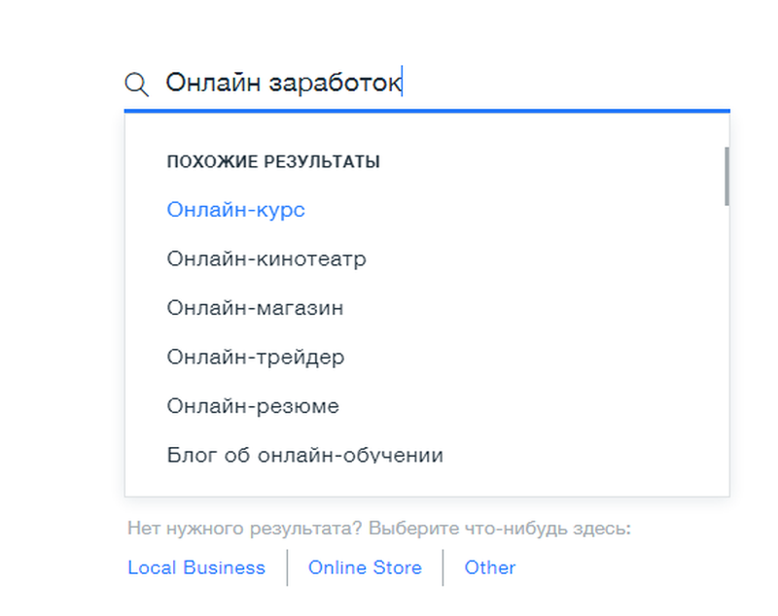Select "Онлайн-трейдер" in the dropdown list

pos(255,357)
